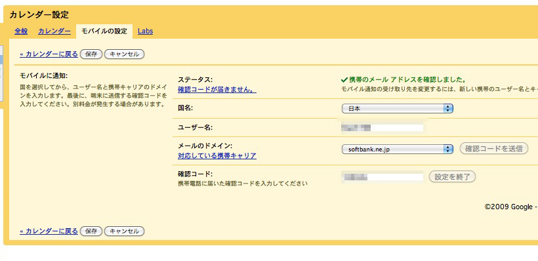Click the top キャンセル button
Image resolution: width=538 pixels, height=261 pixels.
[124, 54]
